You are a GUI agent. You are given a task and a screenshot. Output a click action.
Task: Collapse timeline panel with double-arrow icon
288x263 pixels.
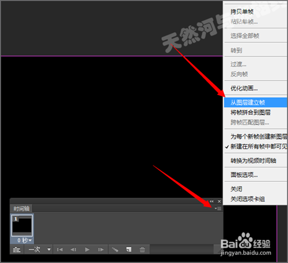click(x=211, y=201)
